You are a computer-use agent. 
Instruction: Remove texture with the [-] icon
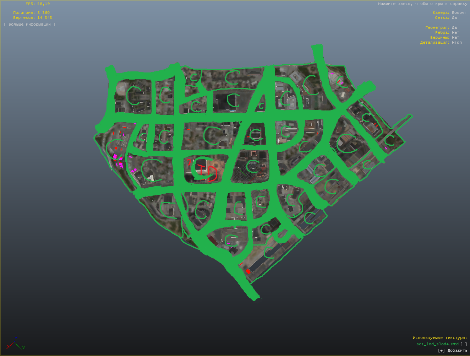pyautogui.click(x=464, y=344)
